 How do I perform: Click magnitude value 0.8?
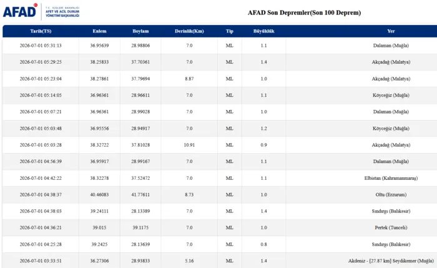[263, 244]
